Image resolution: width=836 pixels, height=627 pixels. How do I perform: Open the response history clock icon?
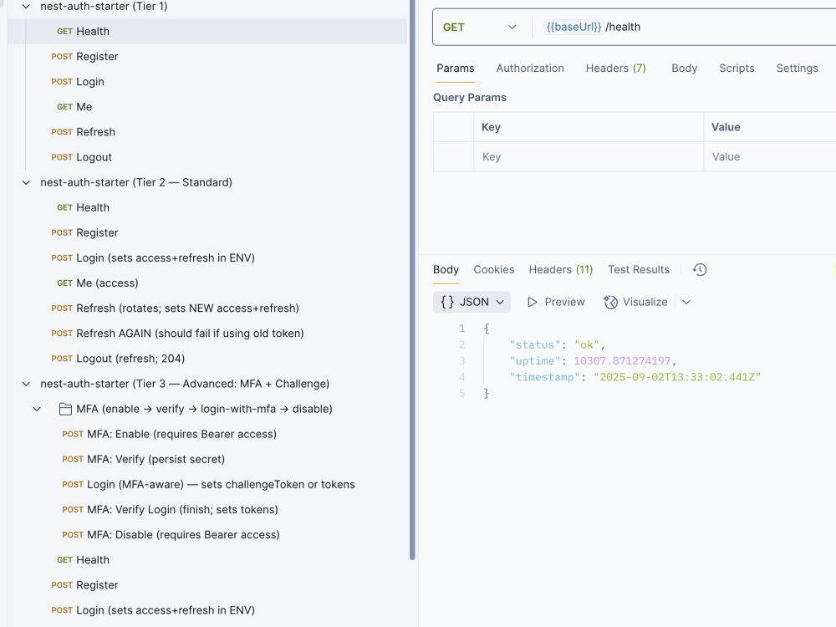pos(700,270)
